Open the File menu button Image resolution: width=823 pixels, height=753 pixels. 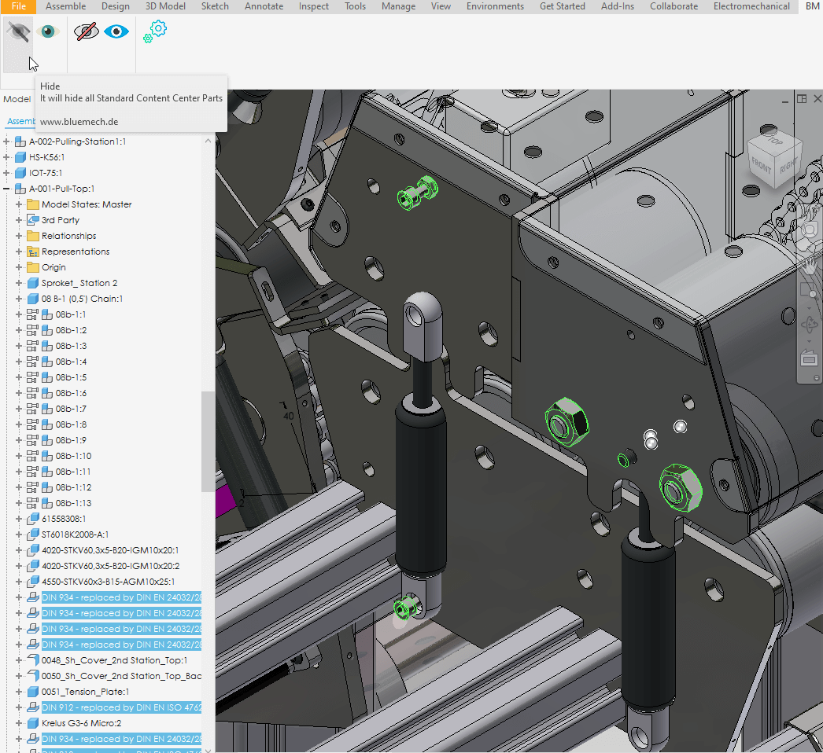click(x=19, y=6)
